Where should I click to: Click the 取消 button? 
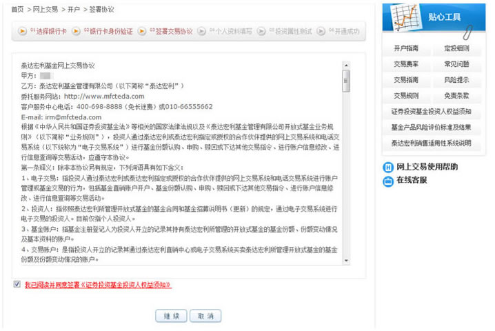point(205,316)
